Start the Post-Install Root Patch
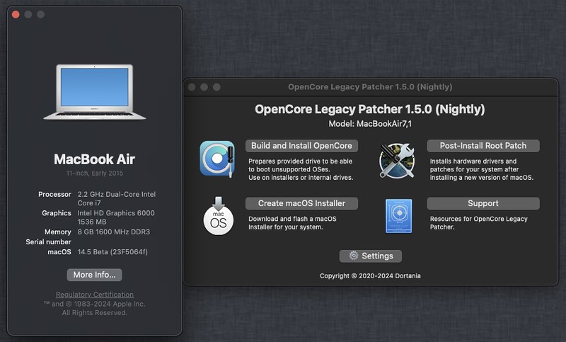Screen dimensions: 566x342 (483, 146)
